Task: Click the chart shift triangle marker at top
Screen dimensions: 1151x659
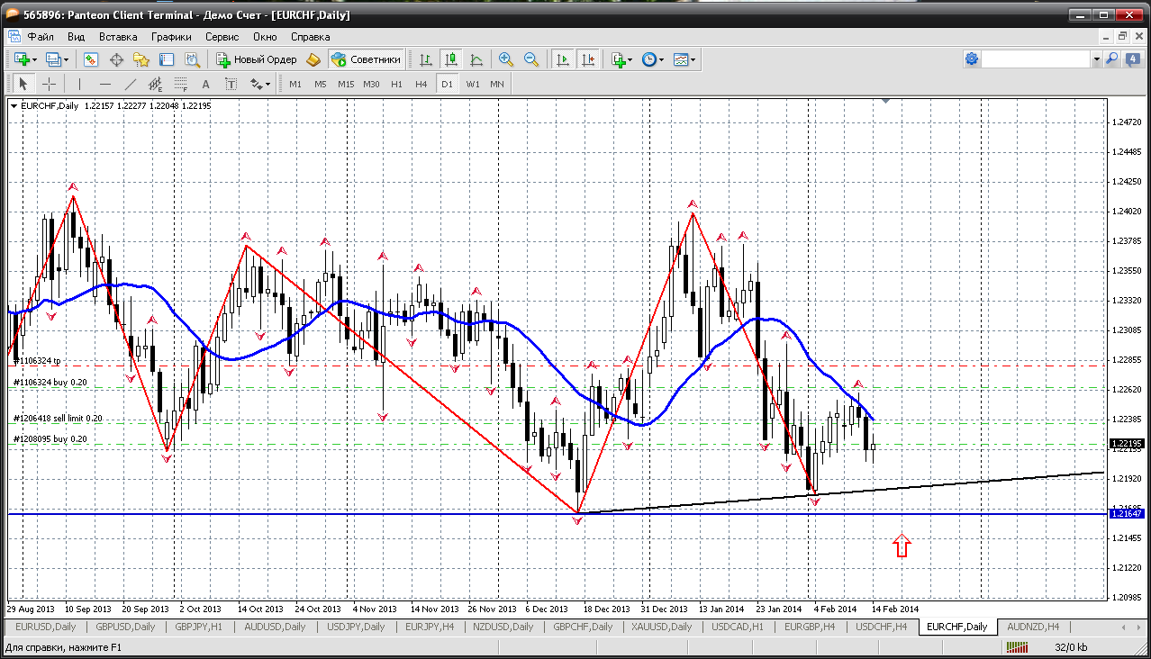Action: click(x=886, y=102)
